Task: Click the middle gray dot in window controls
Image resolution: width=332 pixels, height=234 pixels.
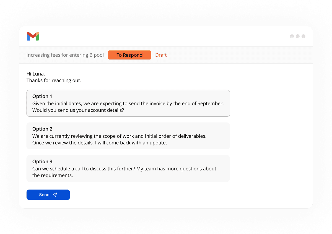Action: click(297, 36)
